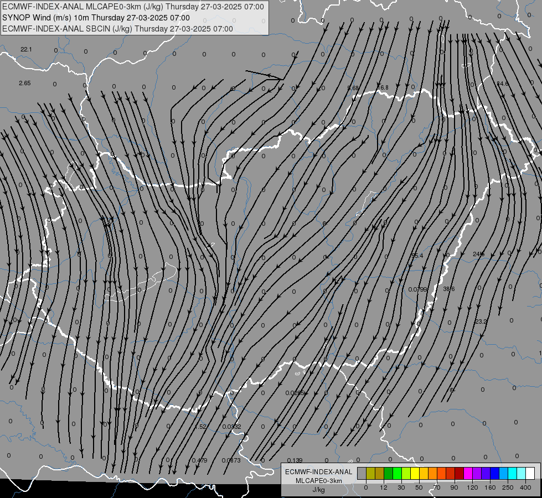Click the map value 0.0265

coord(295,393)
